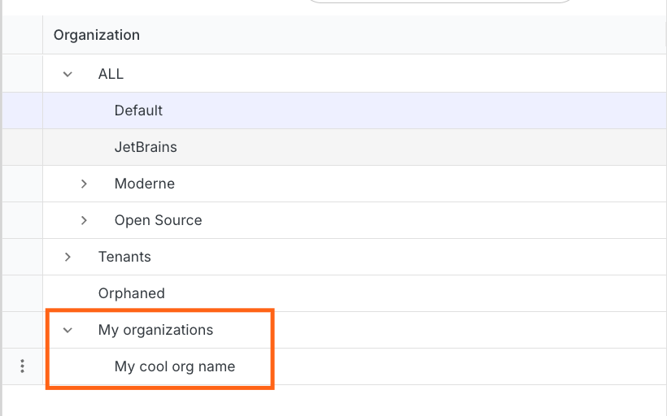
Task: Click the Moderne organization name
Action: click(x=144, y=184)
